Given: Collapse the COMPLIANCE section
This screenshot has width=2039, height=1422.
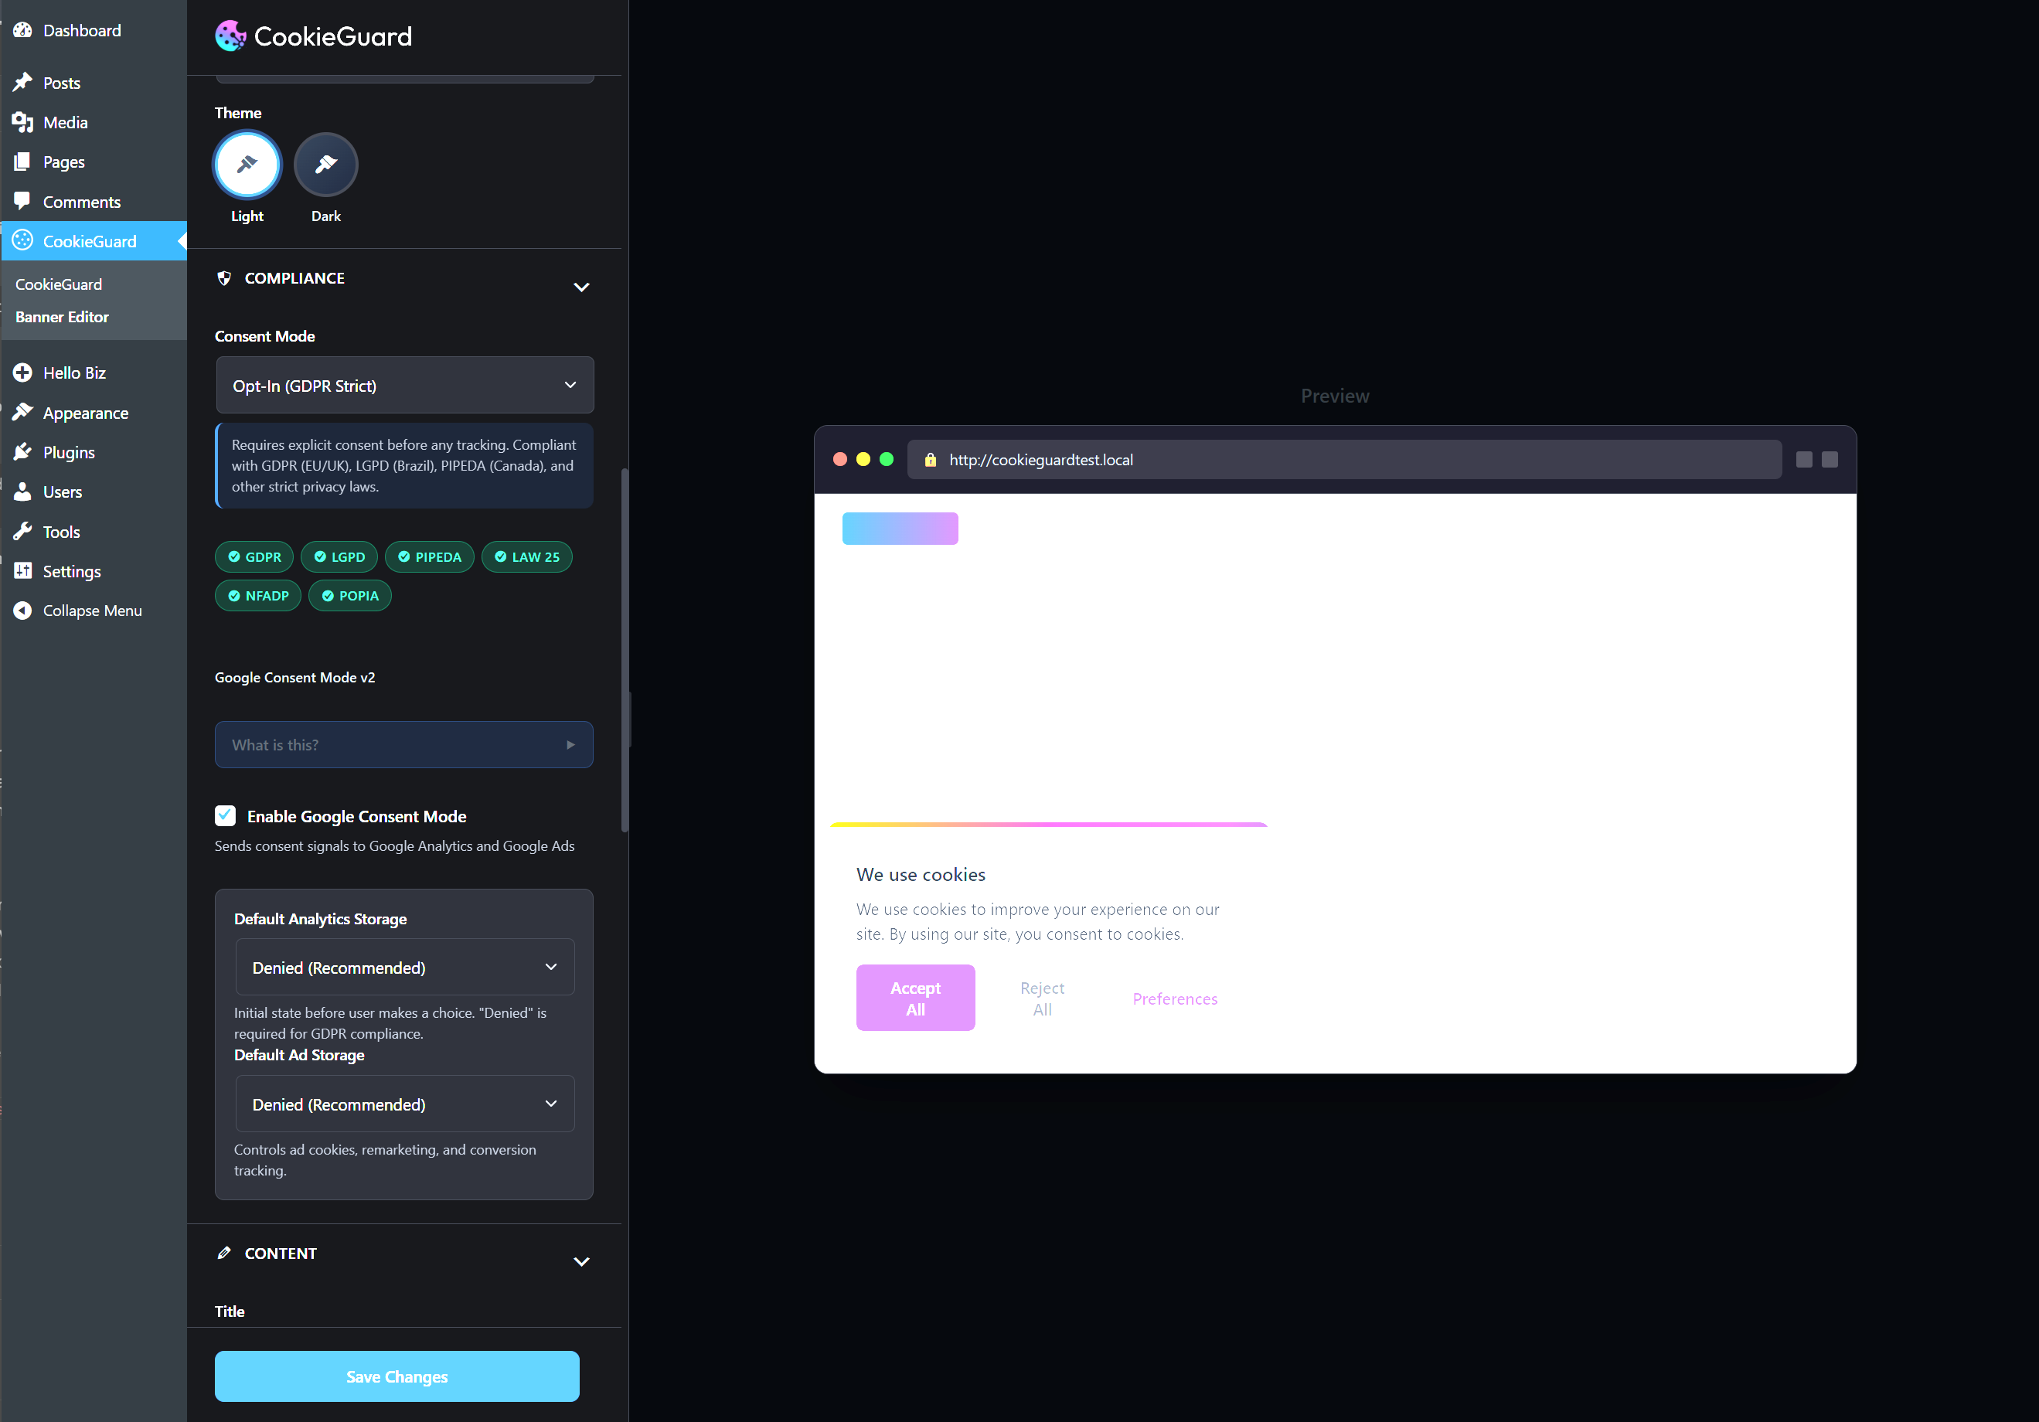Looking at the screenshot, I should (x=582, y=287).
